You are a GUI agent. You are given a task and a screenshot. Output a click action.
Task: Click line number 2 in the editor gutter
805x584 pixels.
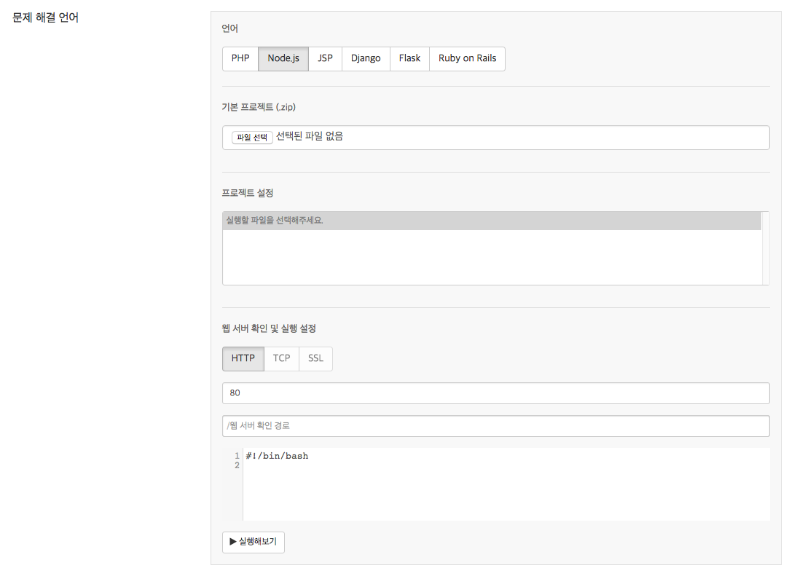click(x=237, y=465)
